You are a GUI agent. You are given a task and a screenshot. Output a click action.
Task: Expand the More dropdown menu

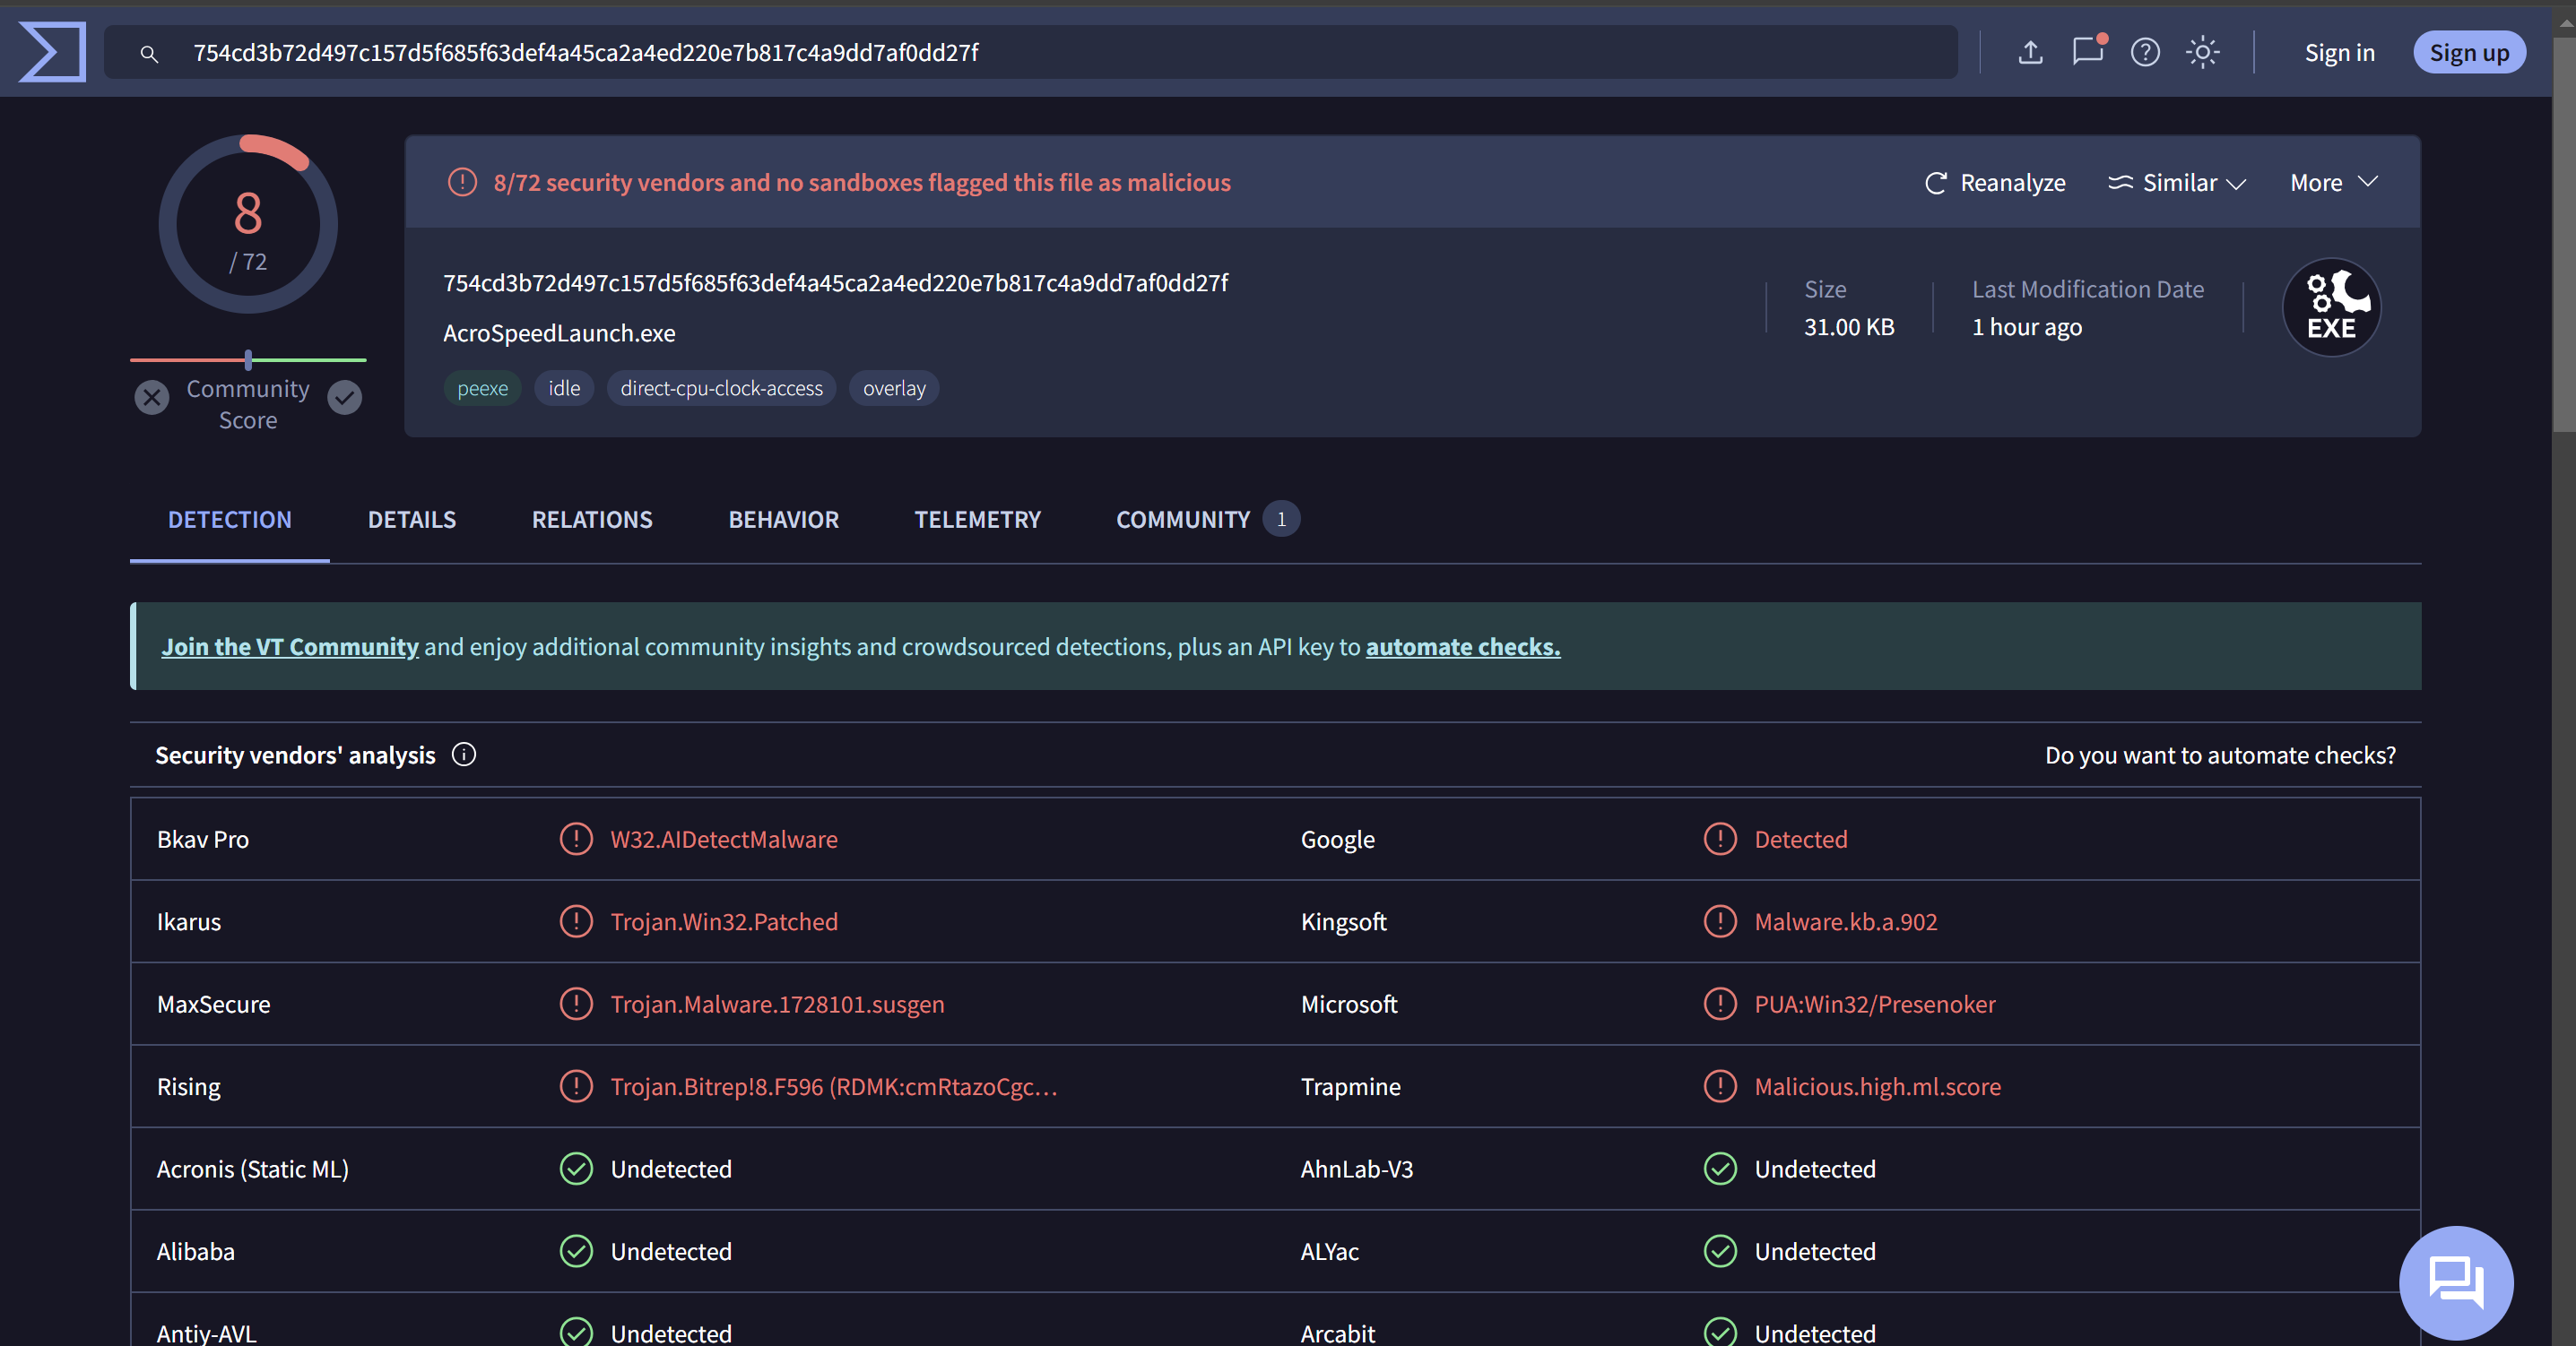point(2333,183)
